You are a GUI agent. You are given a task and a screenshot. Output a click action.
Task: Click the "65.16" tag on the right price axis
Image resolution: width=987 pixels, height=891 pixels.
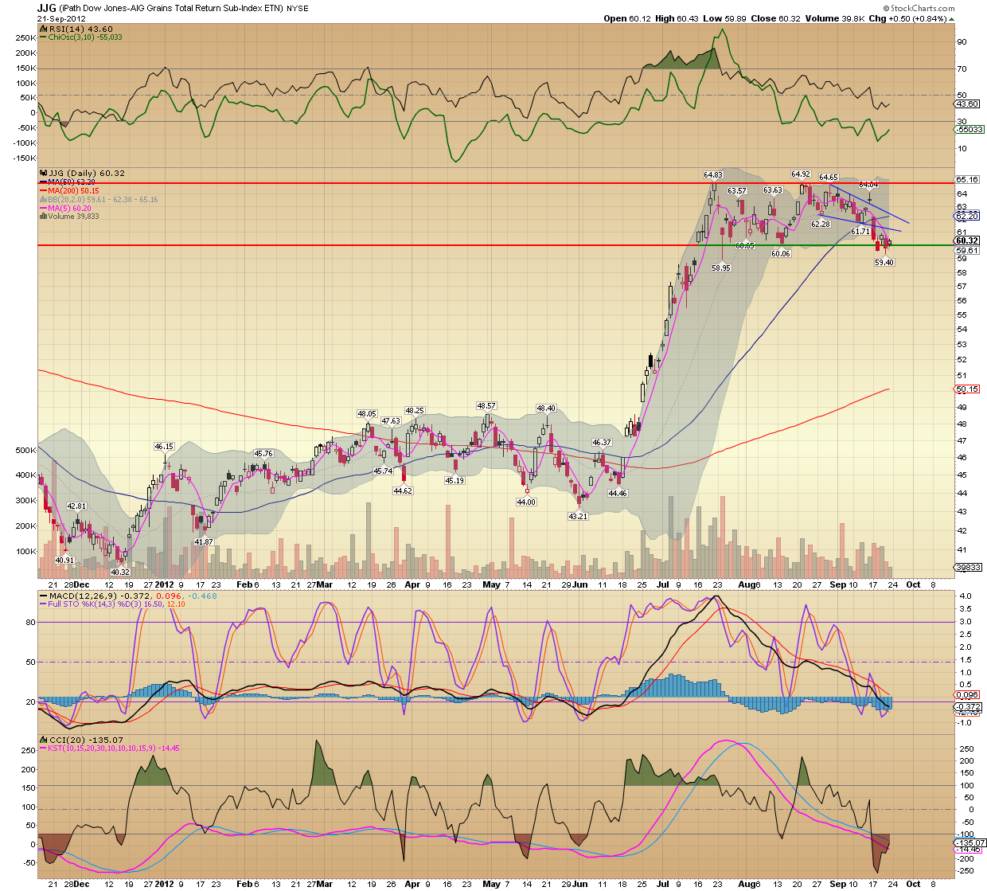click(x=967, y=180)
